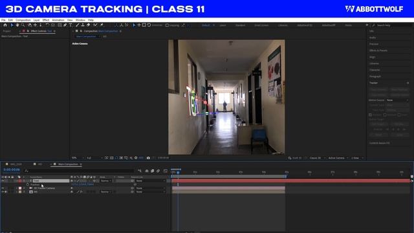Click the timeline timecode 0:00:00:00
Viewport: 414px width, 233px height.
click(x=12, y=170)
